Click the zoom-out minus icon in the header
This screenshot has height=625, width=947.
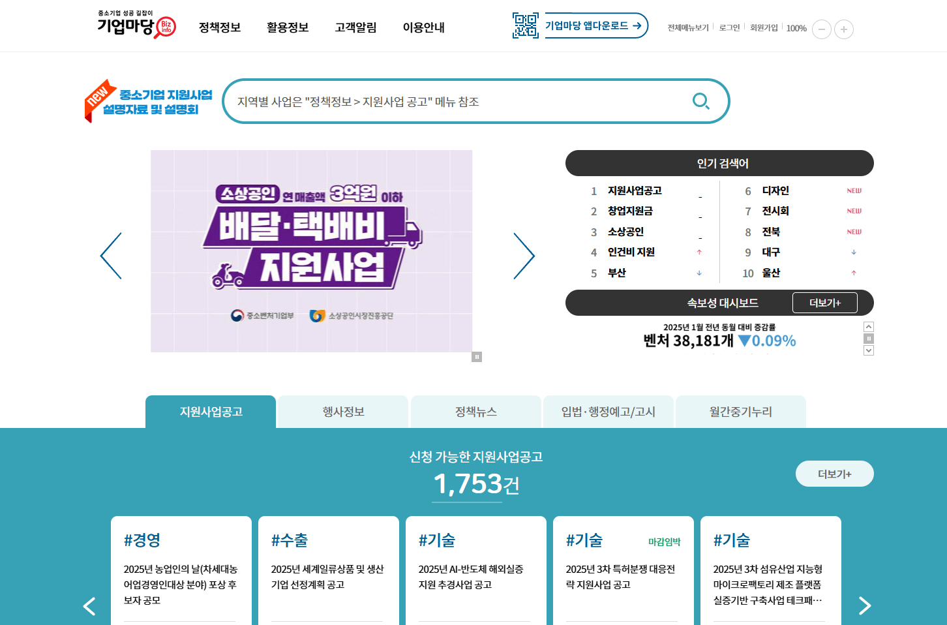[822, 29]
